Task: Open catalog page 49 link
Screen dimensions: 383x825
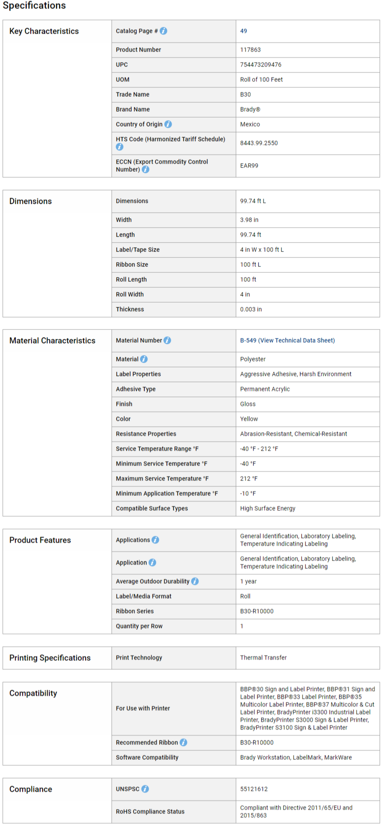Action: pos(243,31)
